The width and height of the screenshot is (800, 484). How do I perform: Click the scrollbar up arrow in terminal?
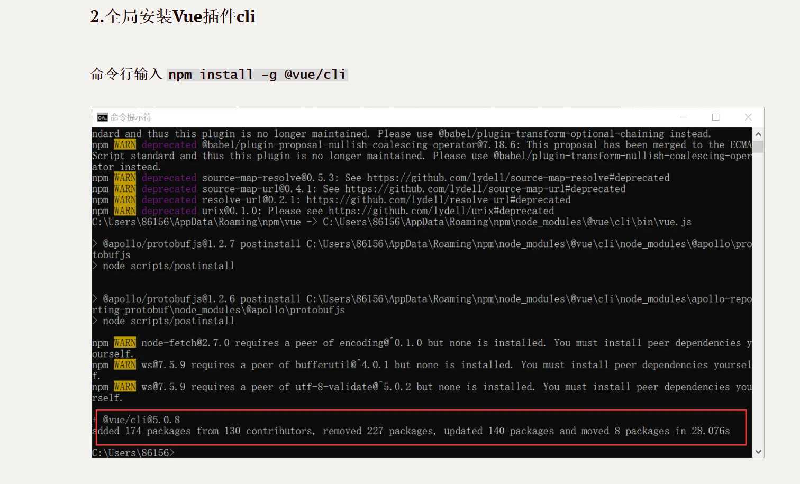758,134
